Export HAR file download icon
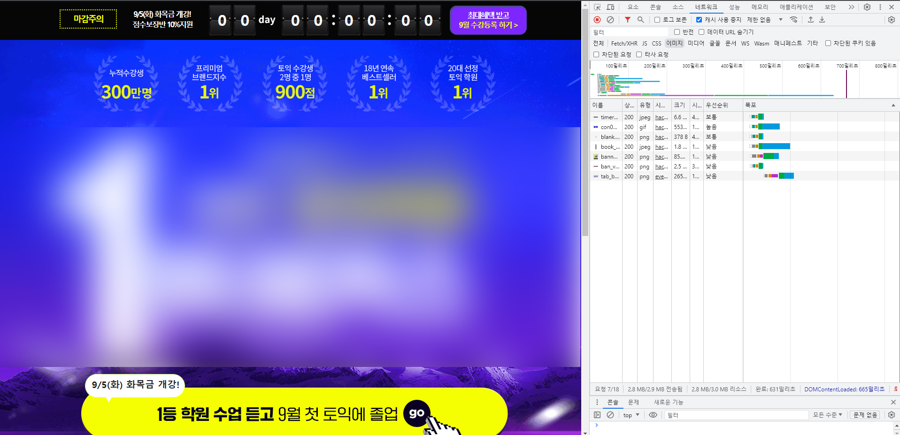The image size is (900, 435). click(x=822, y=20)
